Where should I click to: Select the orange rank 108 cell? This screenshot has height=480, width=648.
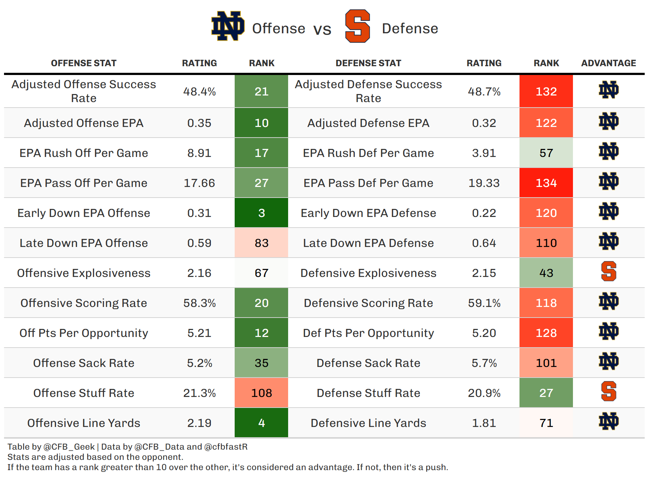(261, 393)
